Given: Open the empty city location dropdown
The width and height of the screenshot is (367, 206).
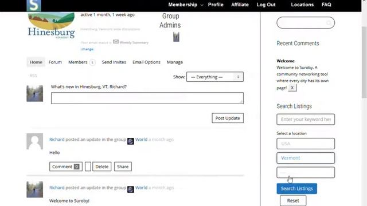Looking at the screenshot, I should (x=306, y=173).
